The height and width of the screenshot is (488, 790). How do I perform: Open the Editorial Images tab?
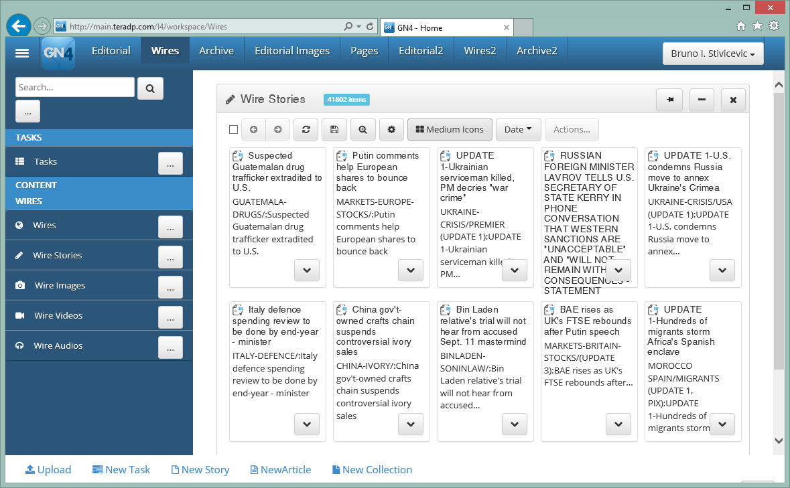click(292, 51)
